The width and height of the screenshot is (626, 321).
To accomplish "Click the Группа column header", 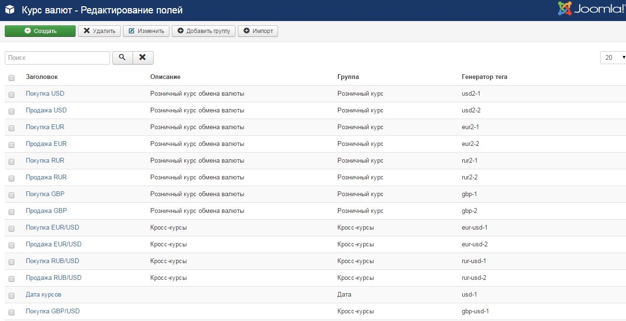I will pyautogui.click(x=348, y=77).
